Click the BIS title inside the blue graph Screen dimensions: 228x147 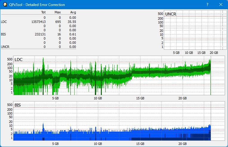pos(18,105)
